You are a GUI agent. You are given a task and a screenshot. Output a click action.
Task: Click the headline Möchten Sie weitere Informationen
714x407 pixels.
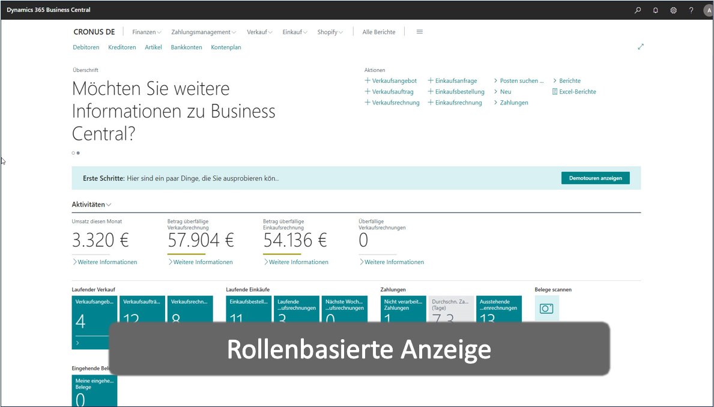pos(174,111)
